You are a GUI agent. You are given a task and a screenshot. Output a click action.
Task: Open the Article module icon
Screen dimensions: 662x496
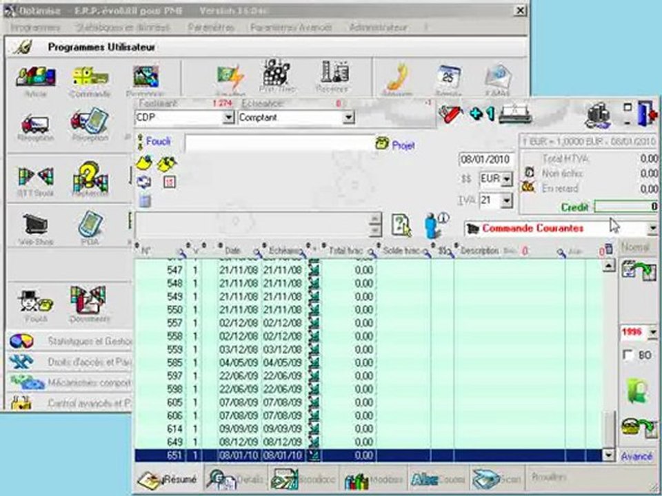click(x=35, y=77)
